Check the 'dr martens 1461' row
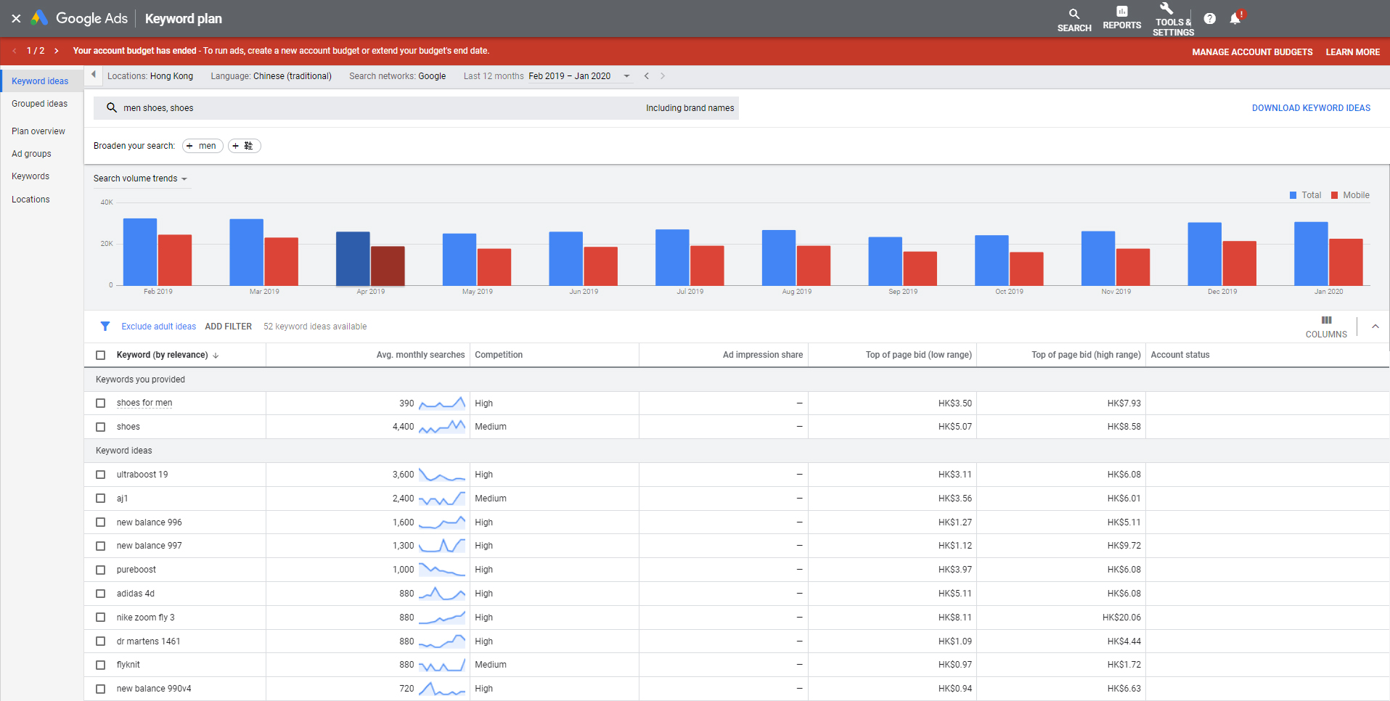Viewport: 1390px width, 701px height. click(x=101, y=641)
